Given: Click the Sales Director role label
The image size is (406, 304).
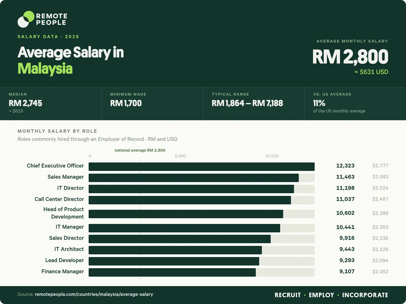Looking at the screenshot, I should tap(66, 238).
